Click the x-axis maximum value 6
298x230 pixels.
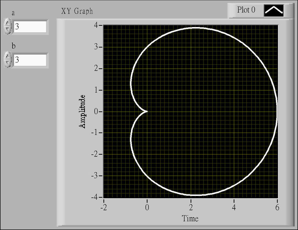coord(277,207)
